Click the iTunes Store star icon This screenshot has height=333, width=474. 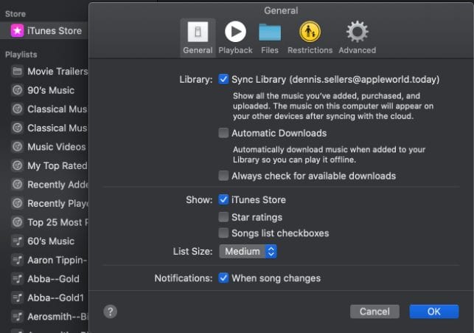(x=16, y=31)
